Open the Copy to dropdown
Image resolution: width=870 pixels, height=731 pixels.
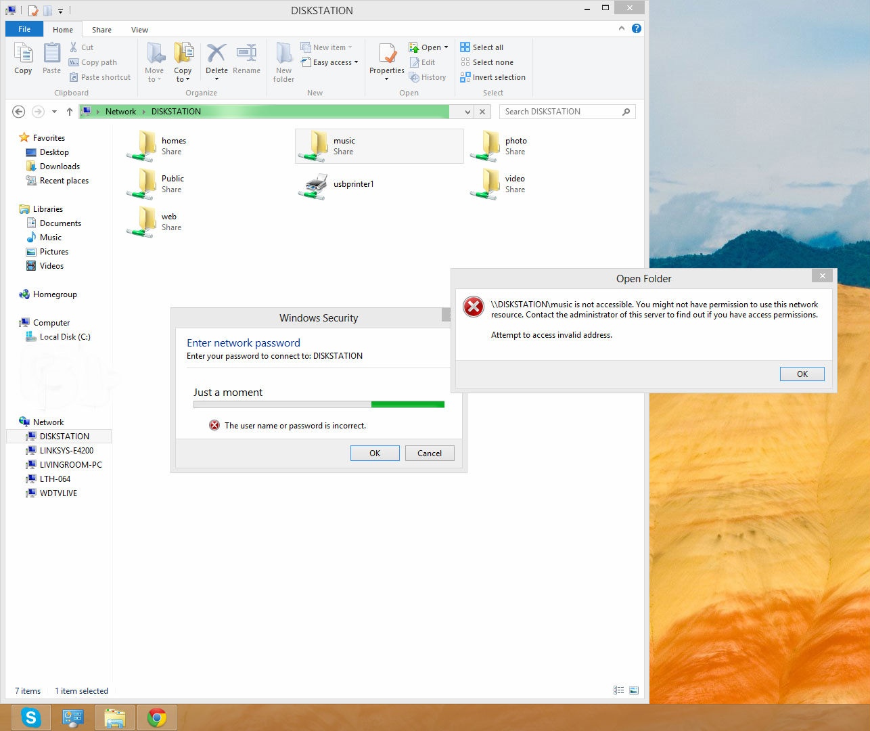pos(183,75)
